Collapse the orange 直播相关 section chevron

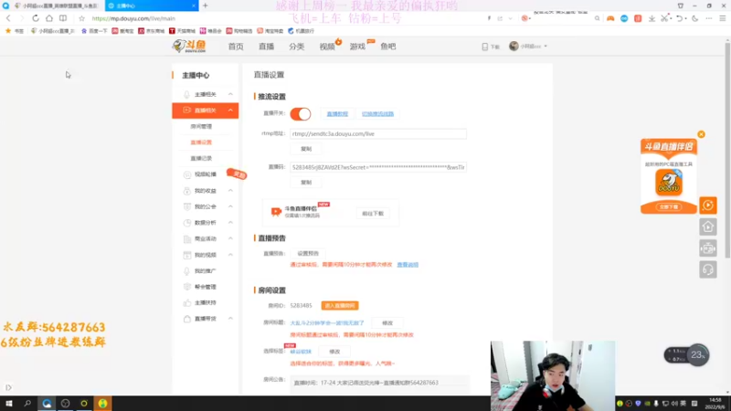[230, 111]
